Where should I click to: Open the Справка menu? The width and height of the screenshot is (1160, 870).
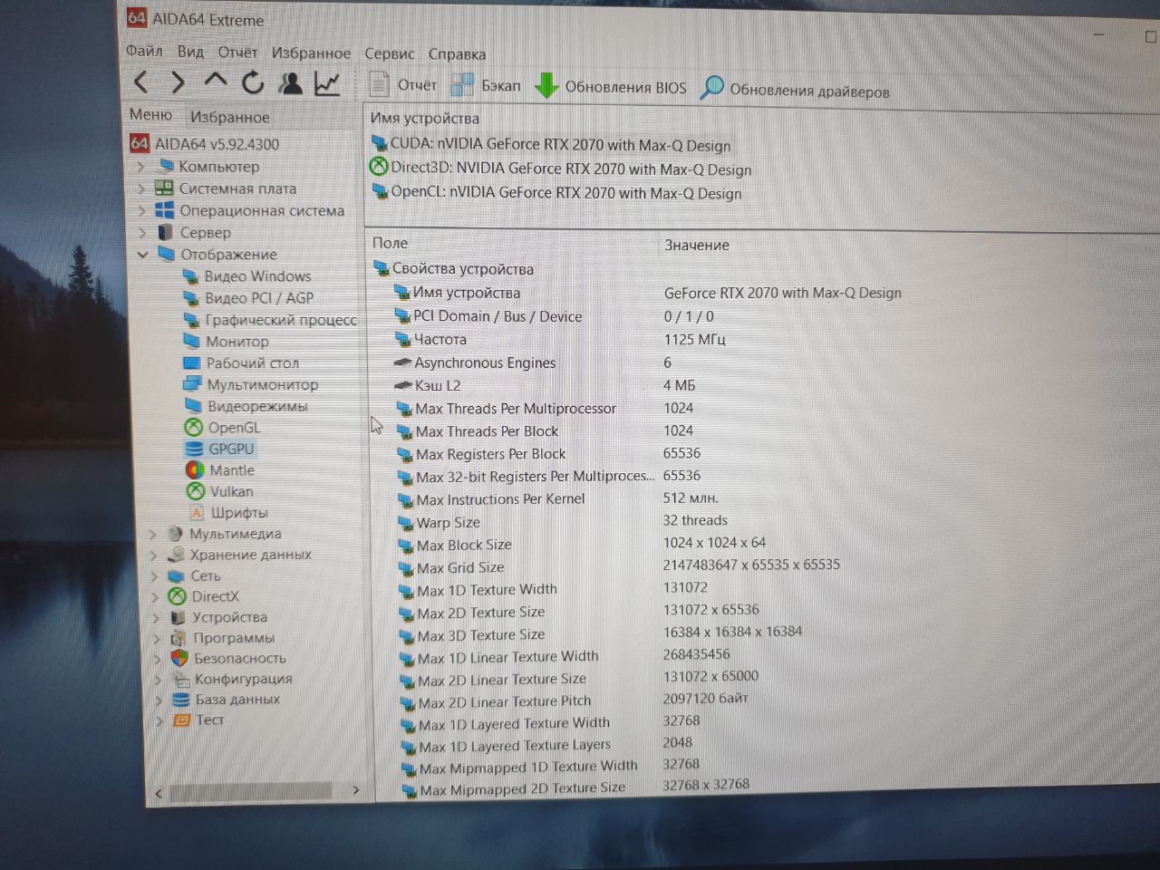tap(457, 54)
